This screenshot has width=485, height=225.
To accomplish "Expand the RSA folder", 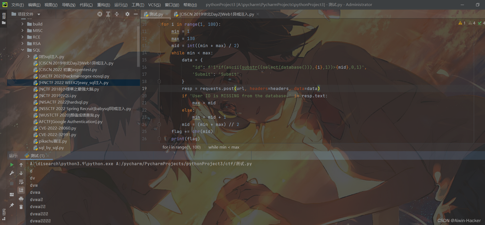I will (x=22, y=43).
